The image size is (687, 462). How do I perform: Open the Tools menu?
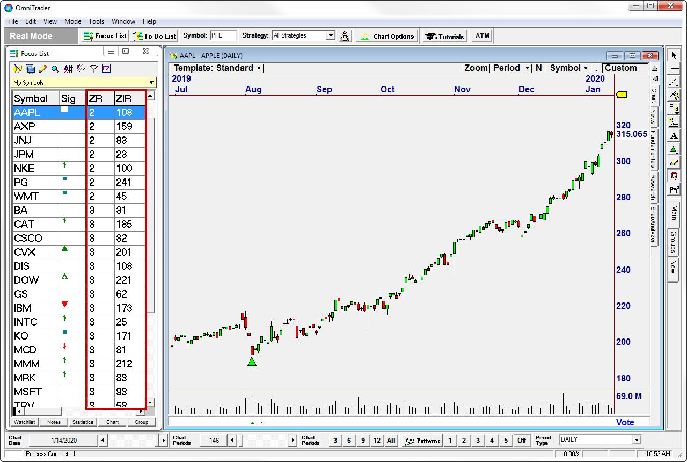point(96,21)
